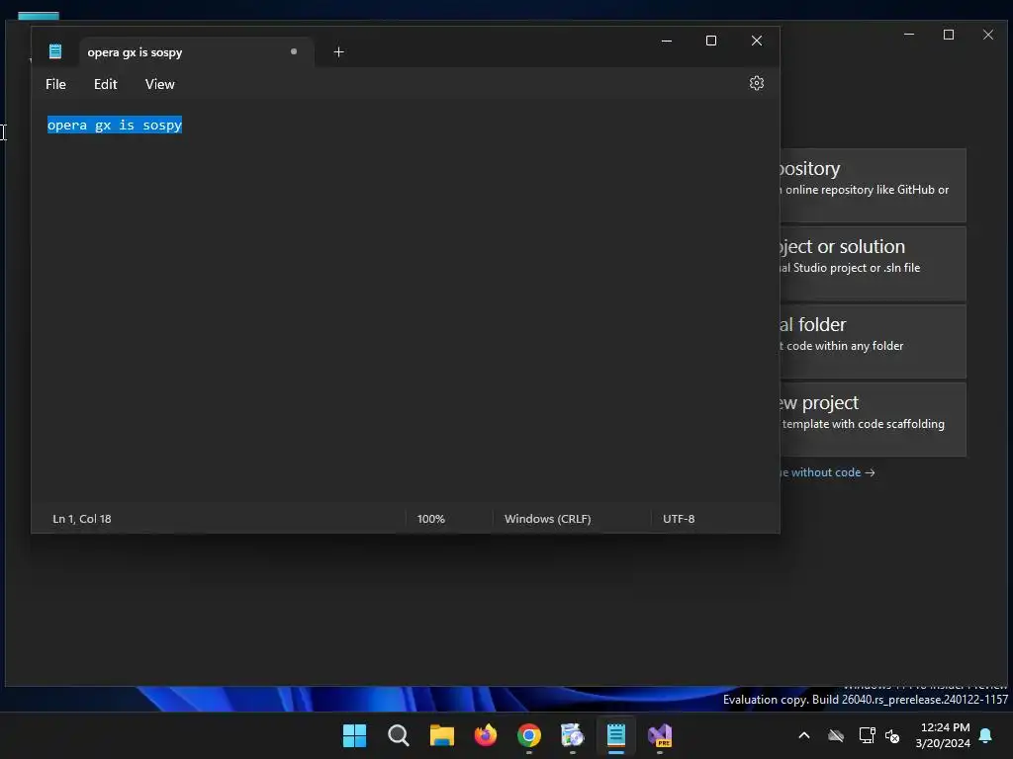Image resolution: width=1013 pixels, height=759 pixels.
Task: Switch to Notepad in taskbar
Action: coord(616,735)
